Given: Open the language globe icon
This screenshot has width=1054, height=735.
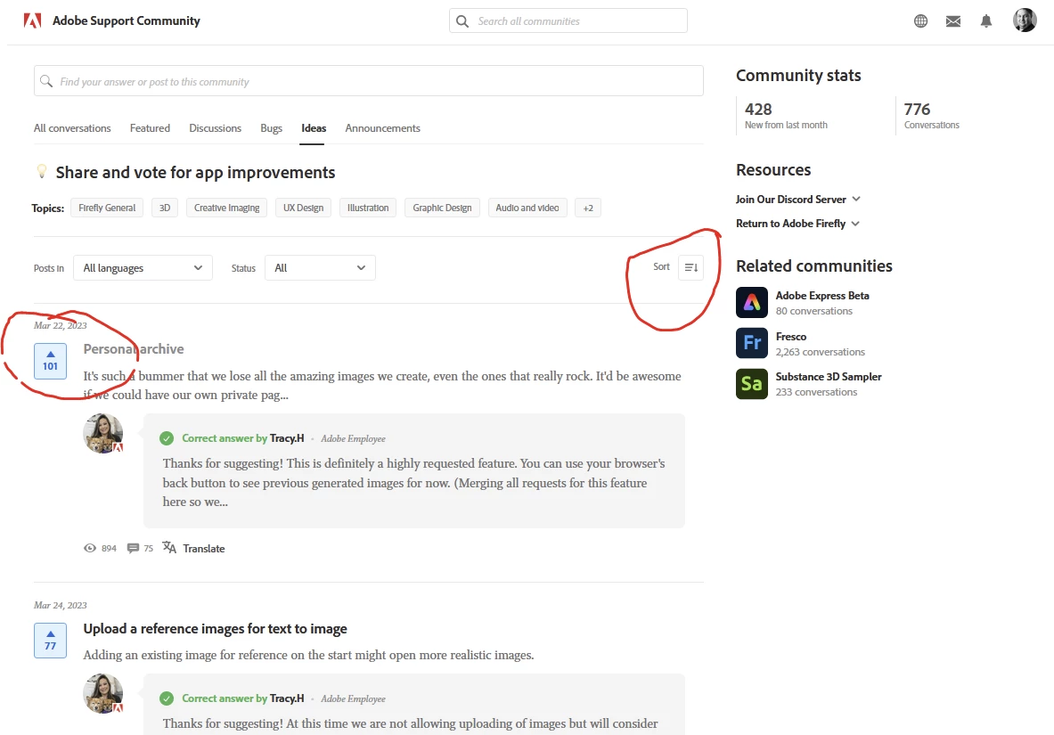Looking at the screenshot, I should coord(921,20).
